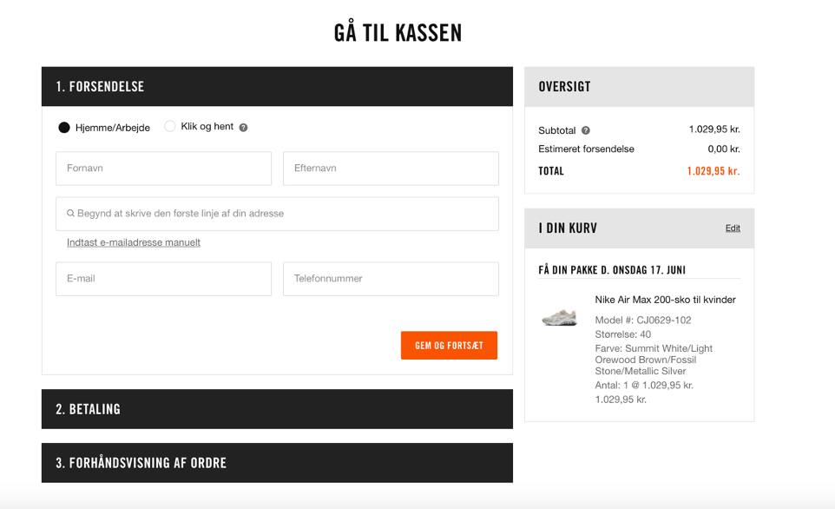Image resolution: width=835 pixels, height=509 pixels.
Task: Click help icon next to Klik og hent
Action: [243, 128]
